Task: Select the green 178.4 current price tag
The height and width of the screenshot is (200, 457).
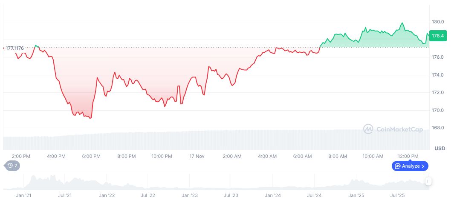Action: (438, 36)
